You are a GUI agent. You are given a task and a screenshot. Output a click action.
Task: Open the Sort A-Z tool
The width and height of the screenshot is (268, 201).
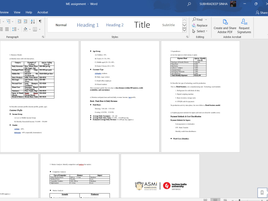[33, 21]
